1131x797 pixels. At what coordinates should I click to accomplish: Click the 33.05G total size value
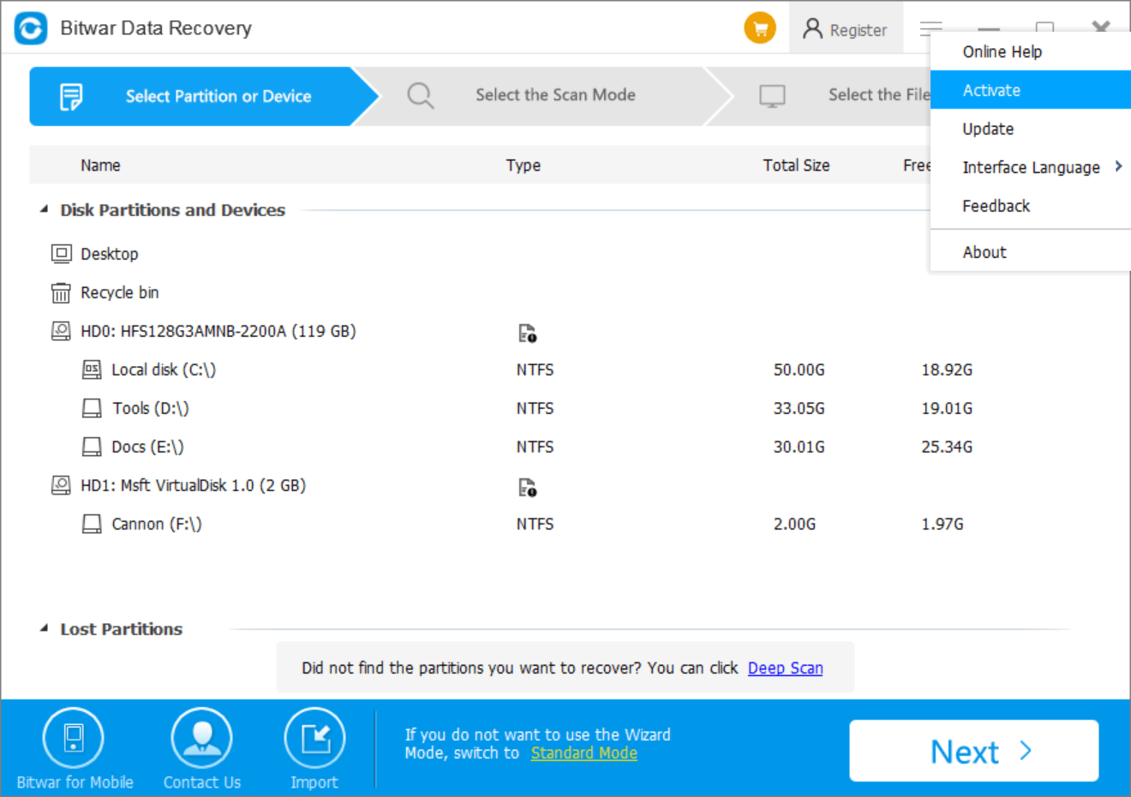click(x=799, y=408)
